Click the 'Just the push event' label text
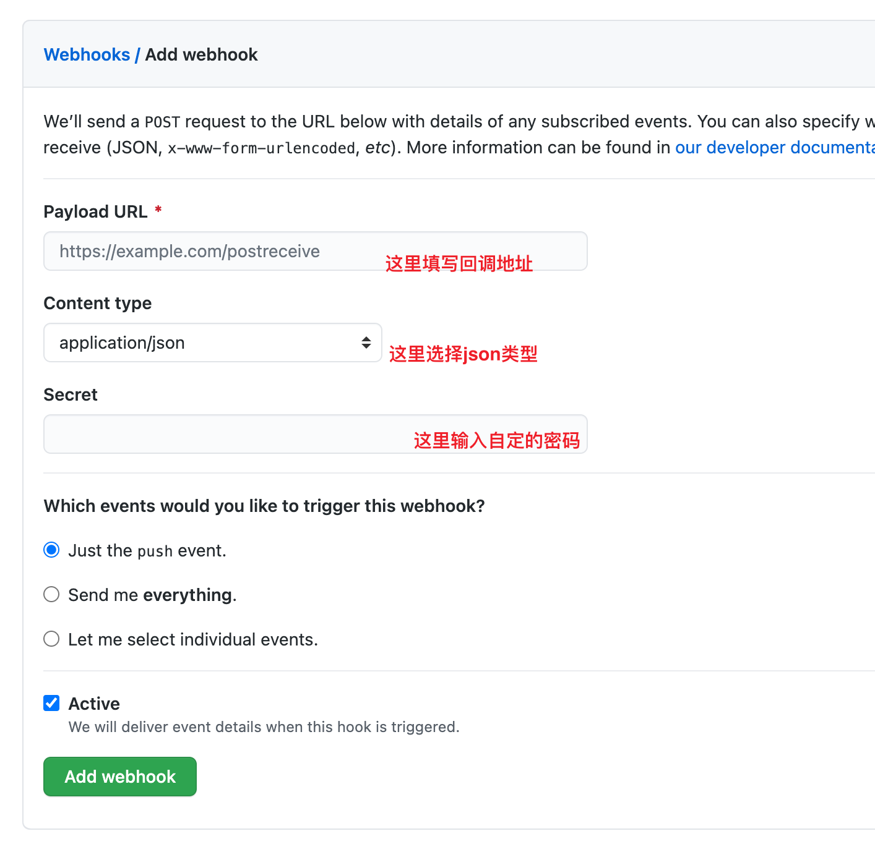The image size is (875, 852). point(147,550)
